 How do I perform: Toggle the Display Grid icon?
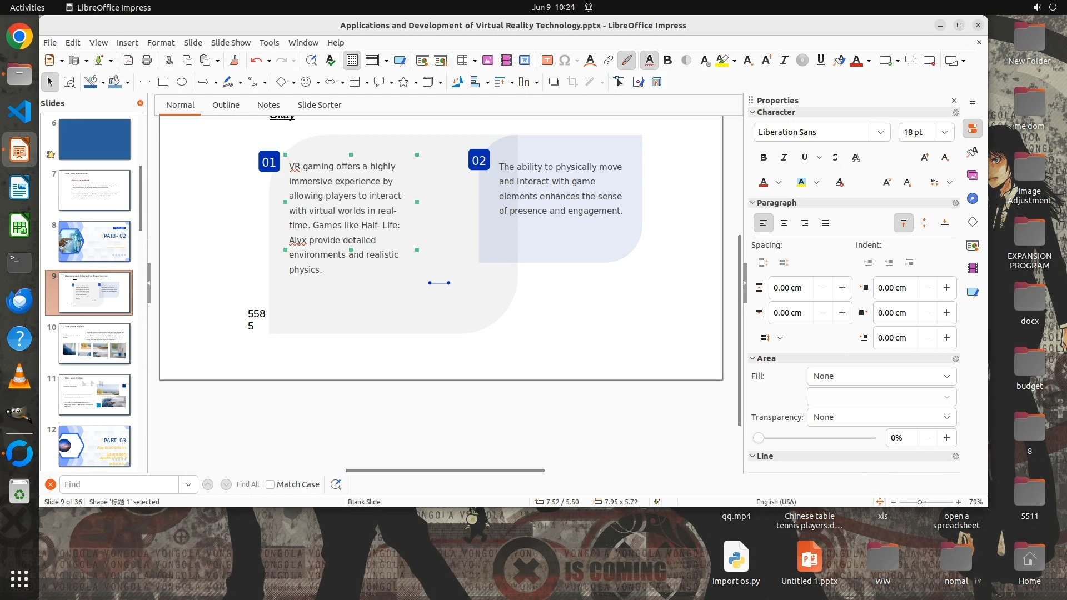[x=352, y=61]
